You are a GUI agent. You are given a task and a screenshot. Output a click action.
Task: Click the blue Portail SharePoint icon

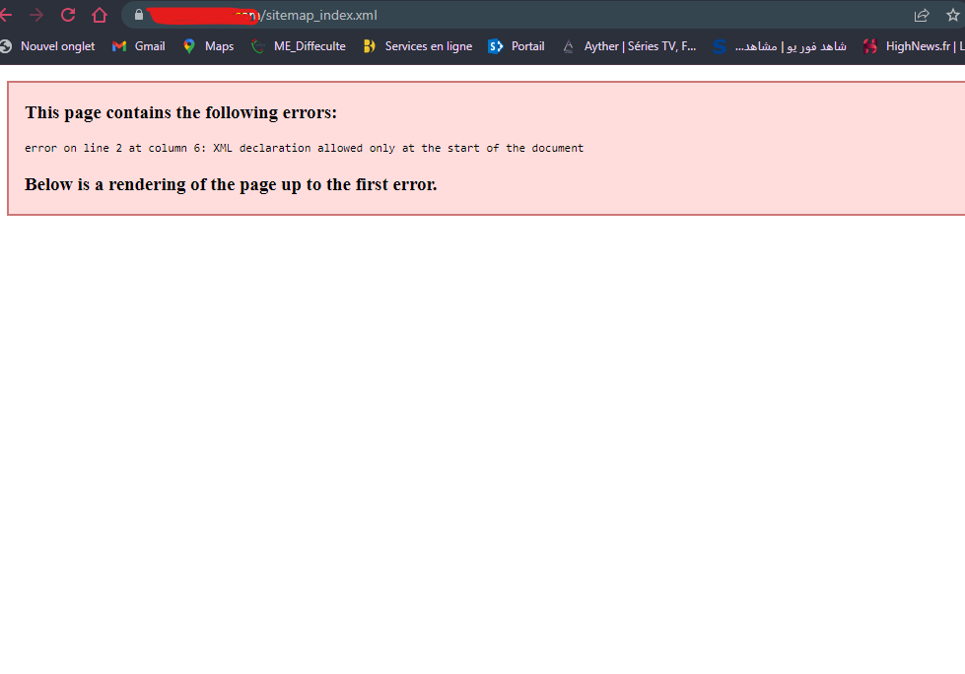point(496,46)
